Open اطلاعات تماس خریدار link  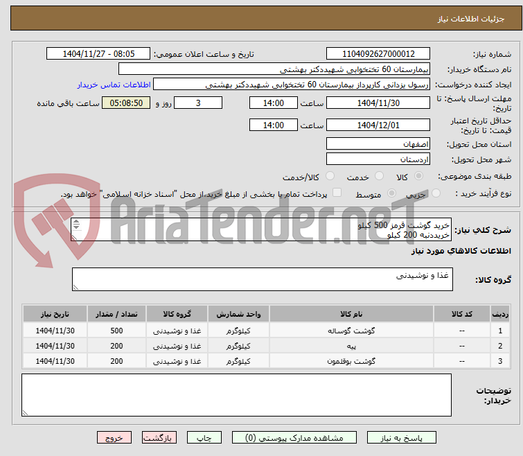pyautogui.click(x=114, y=85)
